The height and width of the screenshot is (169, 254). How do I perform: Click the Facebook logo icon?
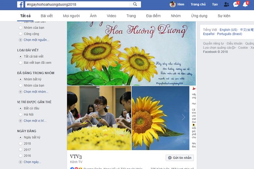pos(20,5)
